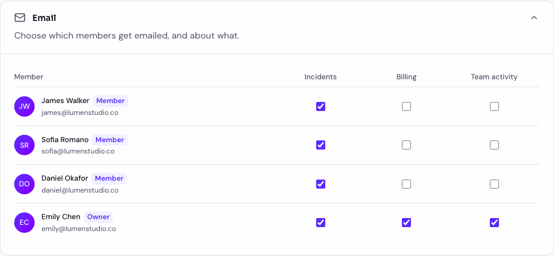Click emily@lumenstudio.co email address
The width and height of the screenshot is (554, 256).
pyautogui.click(x=79, y=229)
